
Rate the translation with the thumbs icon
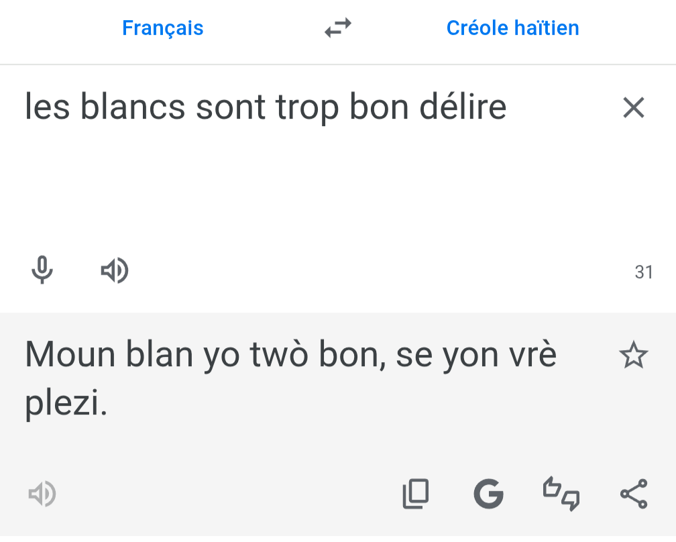(561, 494)
